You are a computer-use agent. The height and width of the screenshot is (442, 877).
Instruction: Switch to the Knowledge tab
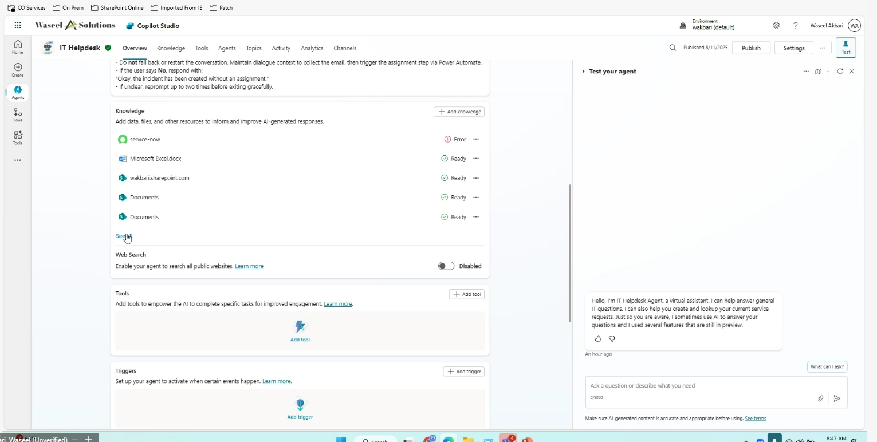[171, 48]
